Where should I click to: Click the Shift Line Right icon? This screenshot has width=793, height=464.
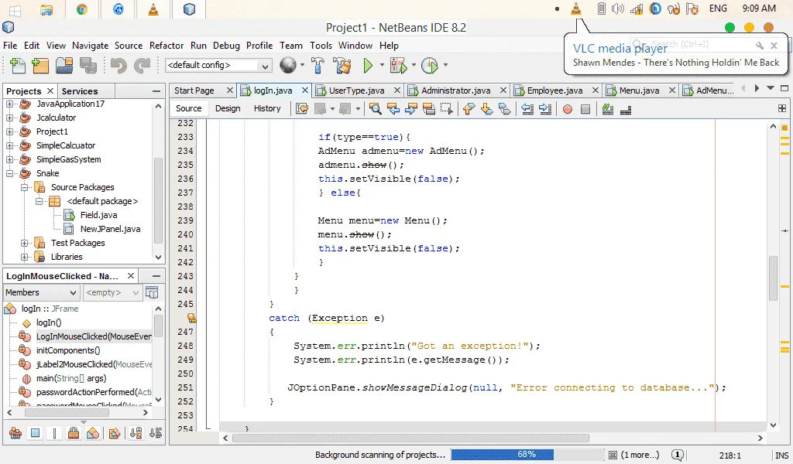coord(545,109)
